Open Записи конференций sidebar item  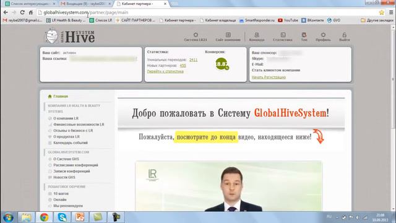click(x=69, y=171)
